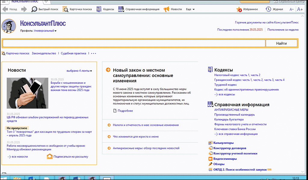Decrease font size with A-

click(291, 9)
